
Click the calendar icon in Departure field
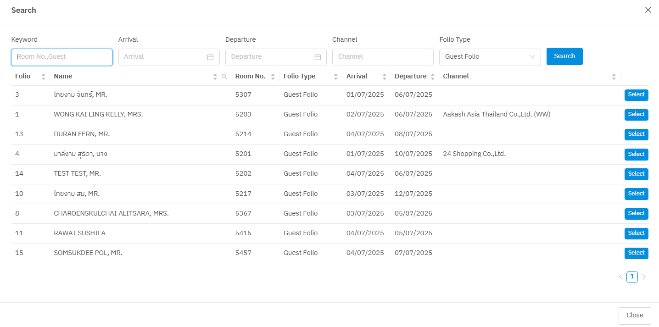tap(318, 57)
